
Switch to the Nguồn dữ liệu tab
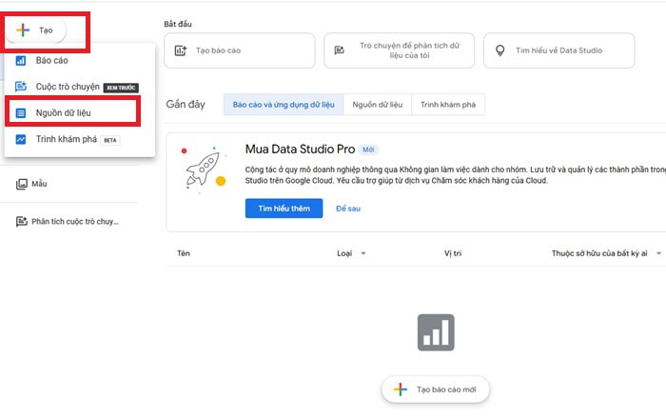coord(377,105)
